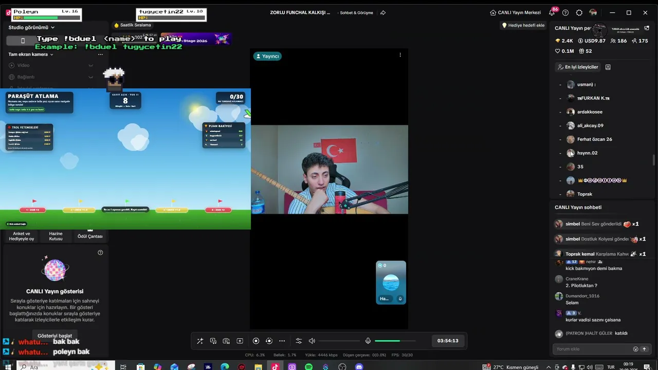Mute the microphone icon
658x370 pixels.
tap(368, 341)
